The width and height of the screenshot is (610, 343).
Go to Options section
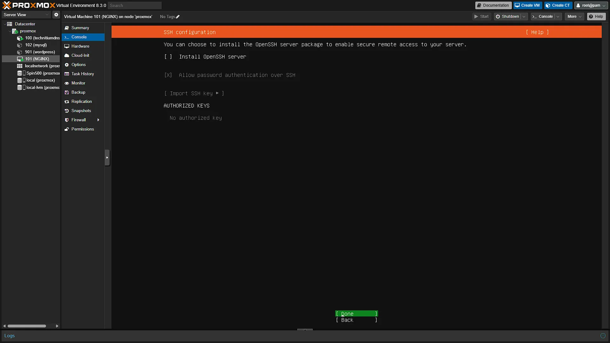[83, 65]
